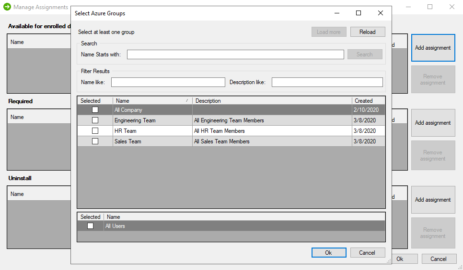
Task: Click 'All Sales Team Members' description
Action: coord(272,141)
